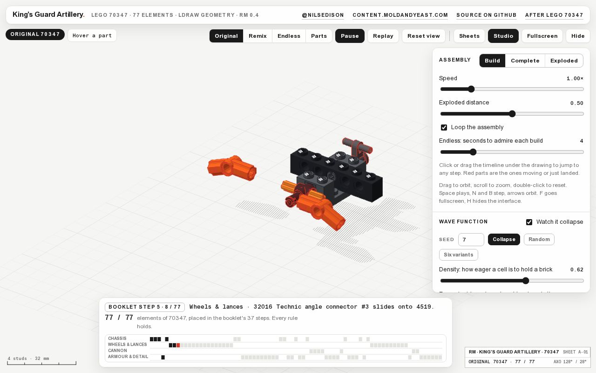The width and height of the screenshot is (596, 373).
Task: Click the Chassis timeline row
Action: [275, 339]
